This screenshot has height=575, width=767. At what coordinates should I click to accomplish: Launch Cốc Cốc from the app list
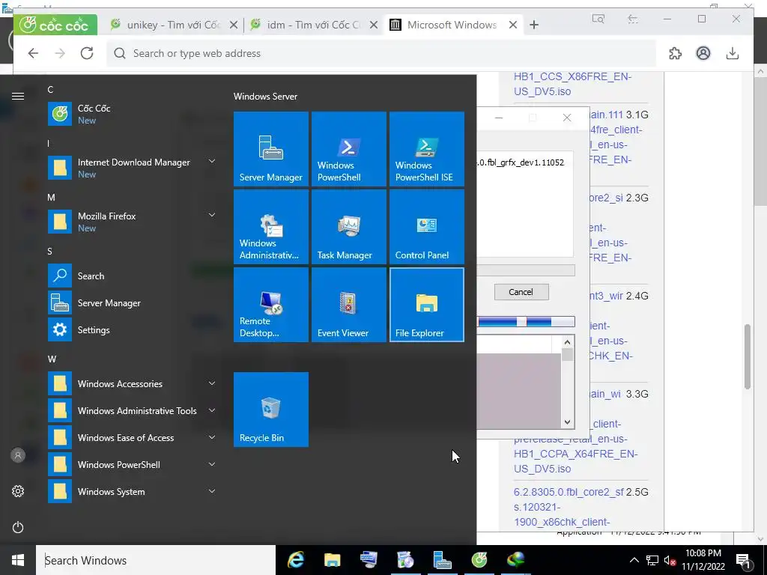click(132, 114)
